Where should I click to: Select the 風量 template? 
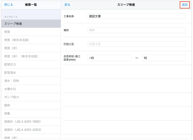tap(31, 113)
